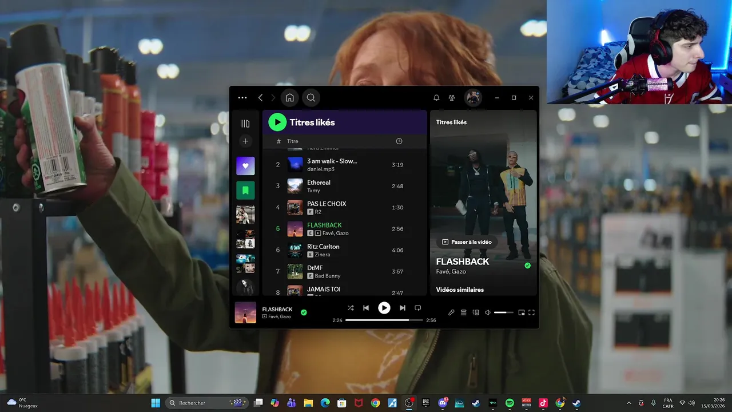Image resolution: width=732 pixels, height=412 pixels.
Task: Go back with the left arrow
Action: (260, 98)
